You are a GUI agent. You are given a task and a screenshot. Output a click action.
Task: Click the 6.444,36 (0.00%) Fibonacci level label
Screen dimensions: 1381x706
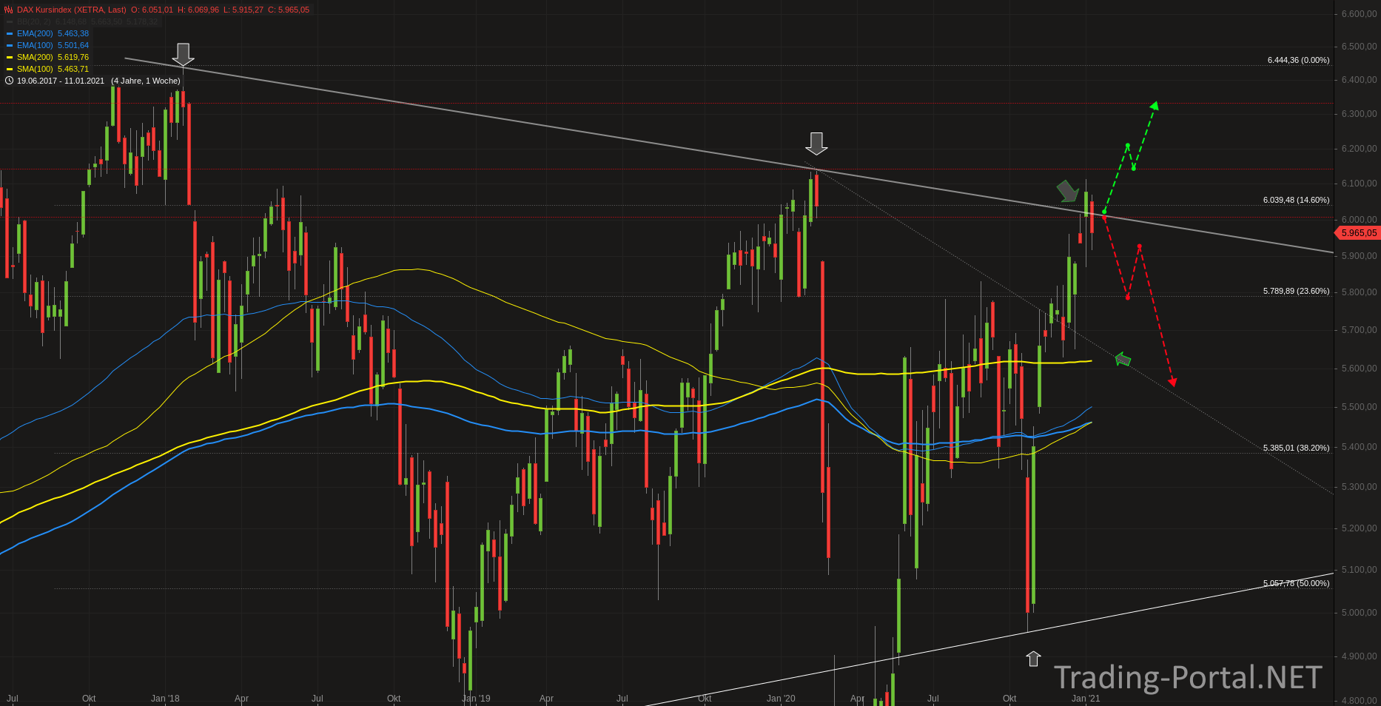[1298, 60]
